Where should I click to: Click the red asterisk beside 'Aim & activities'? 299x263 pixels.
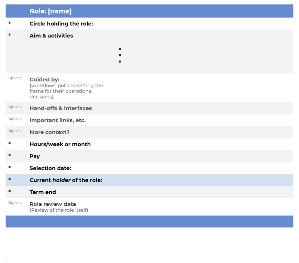coord(10,35)
